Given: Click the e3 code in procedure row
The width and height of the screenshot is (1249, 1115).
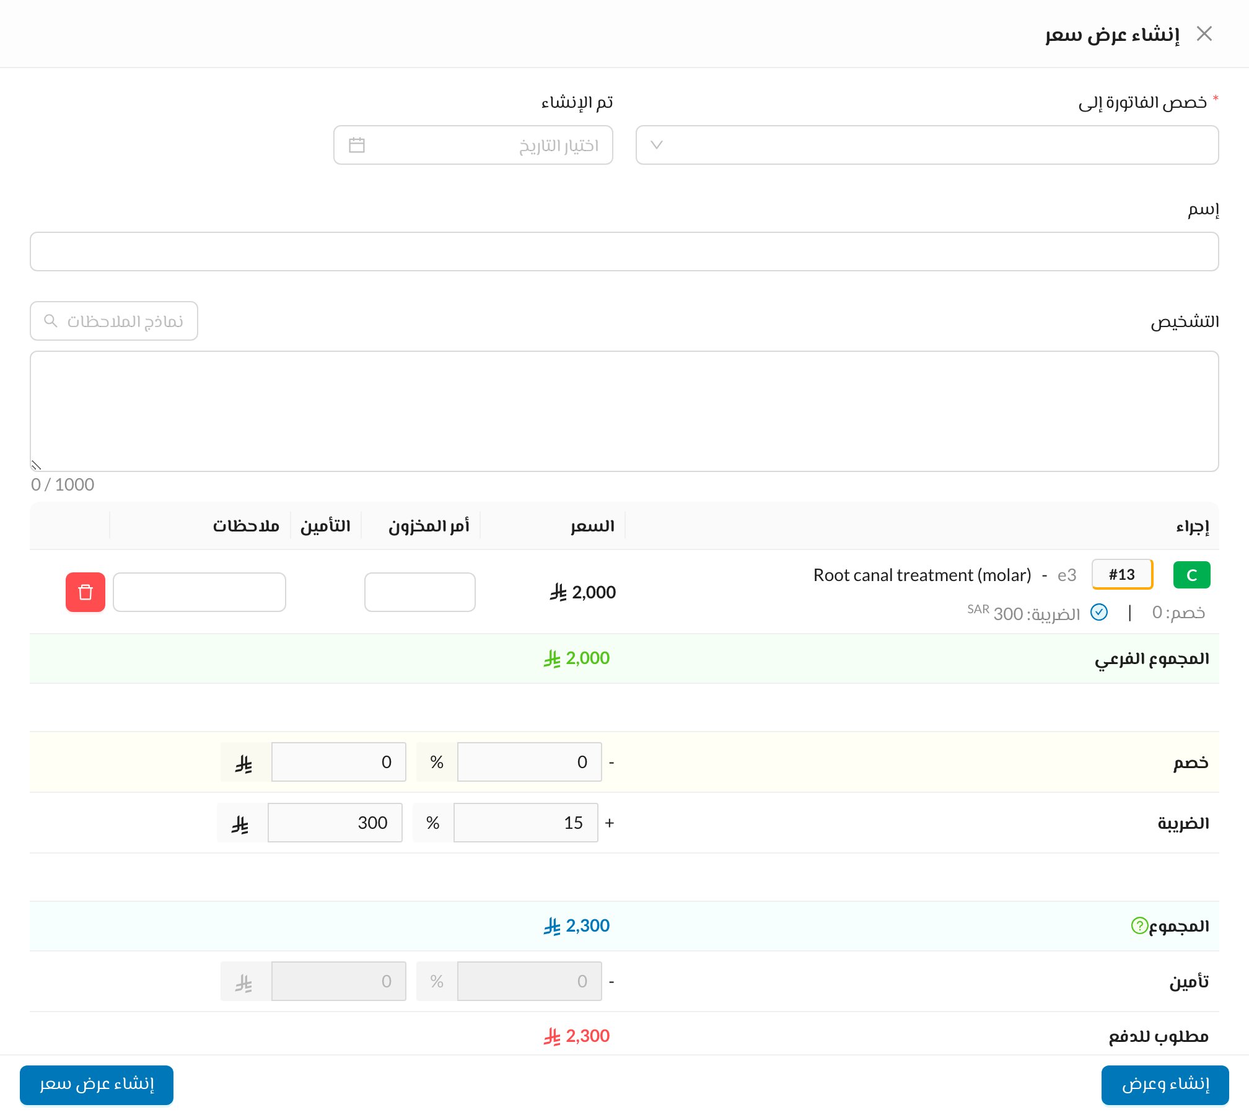Looking at the screenshot, I should point(1067,575).
